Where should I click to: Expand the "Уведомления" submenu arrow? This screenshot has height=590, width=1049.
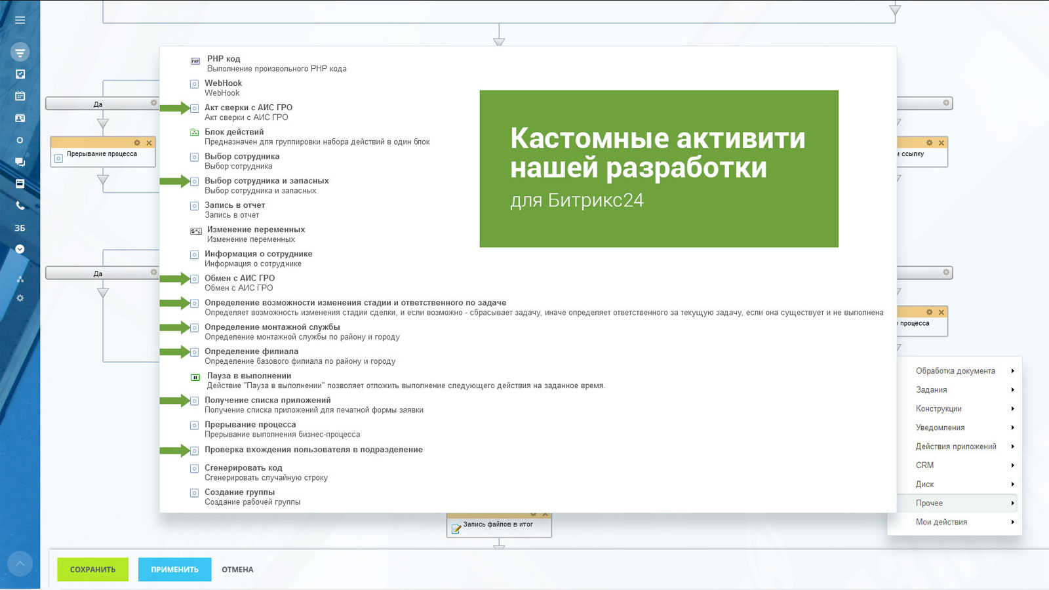click(1013, 427)
